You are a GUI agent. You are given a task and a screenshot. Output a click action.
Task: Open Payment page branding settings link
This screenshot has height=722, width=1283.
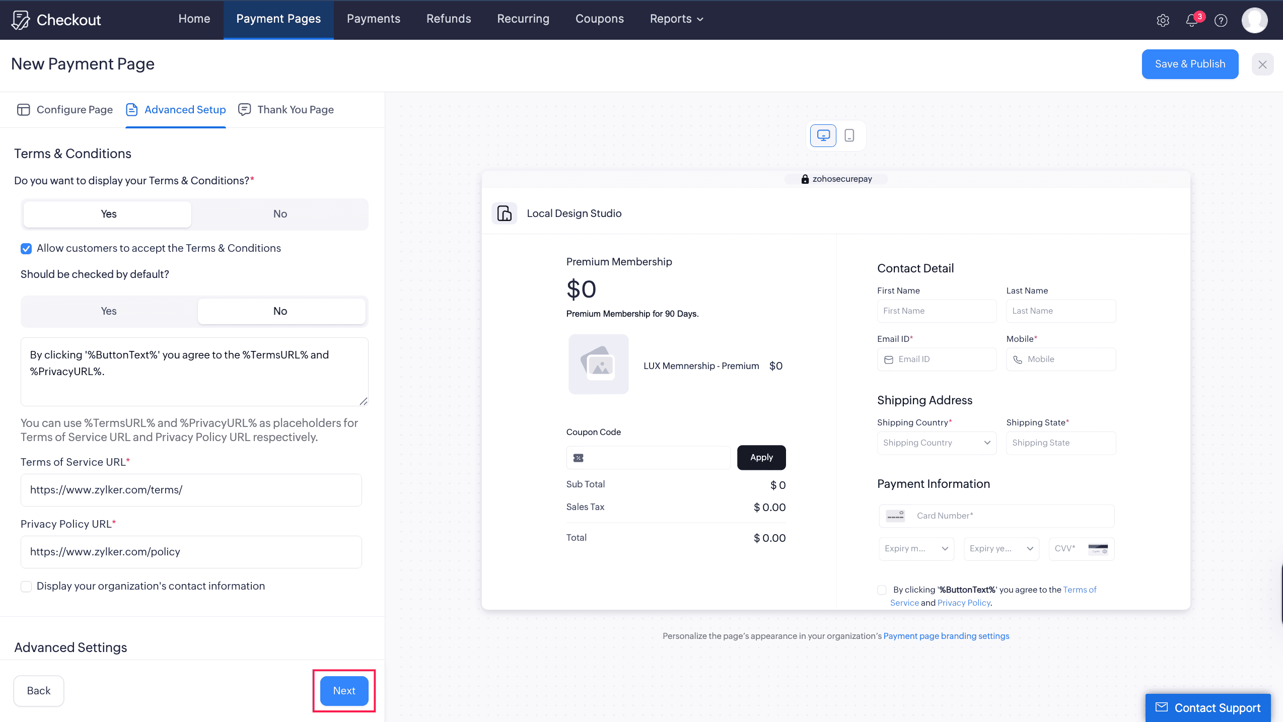pyautogui.click(x=946, y=635)
